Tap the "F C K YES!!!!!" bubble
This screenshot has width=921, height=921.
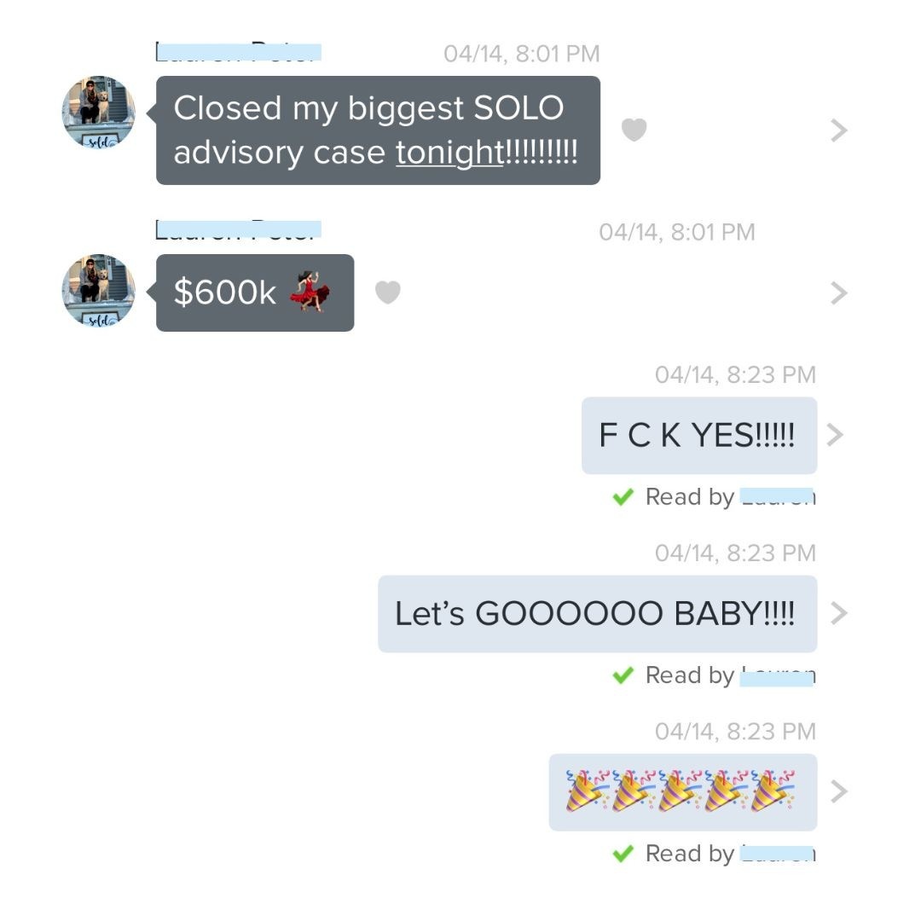click(x=699, y=435)
